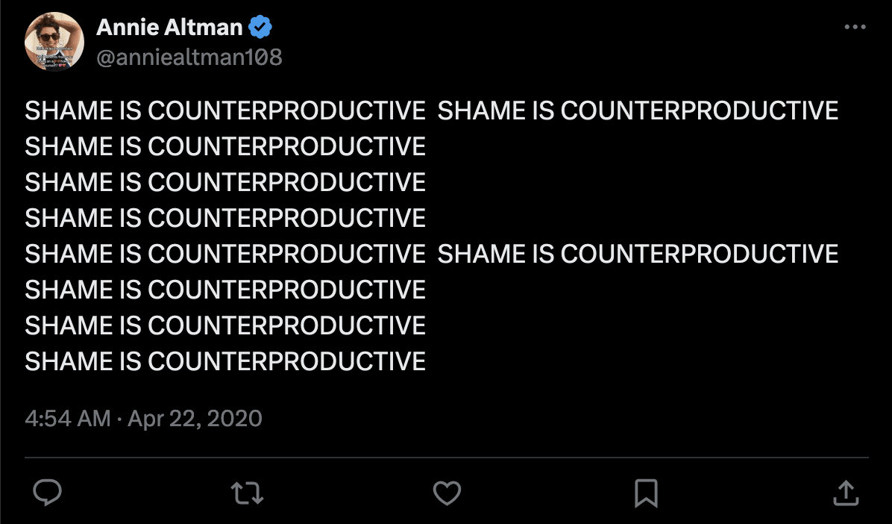Open the @anniealtman108 handle link
Image resolution: width=892 pixels, height=524 pixels.
[189, 57]
